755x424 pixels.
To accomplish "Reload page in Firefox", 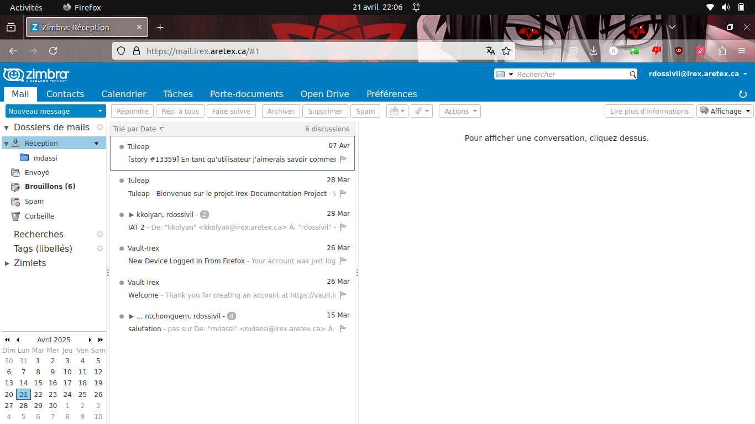I will tap(53, 51).
